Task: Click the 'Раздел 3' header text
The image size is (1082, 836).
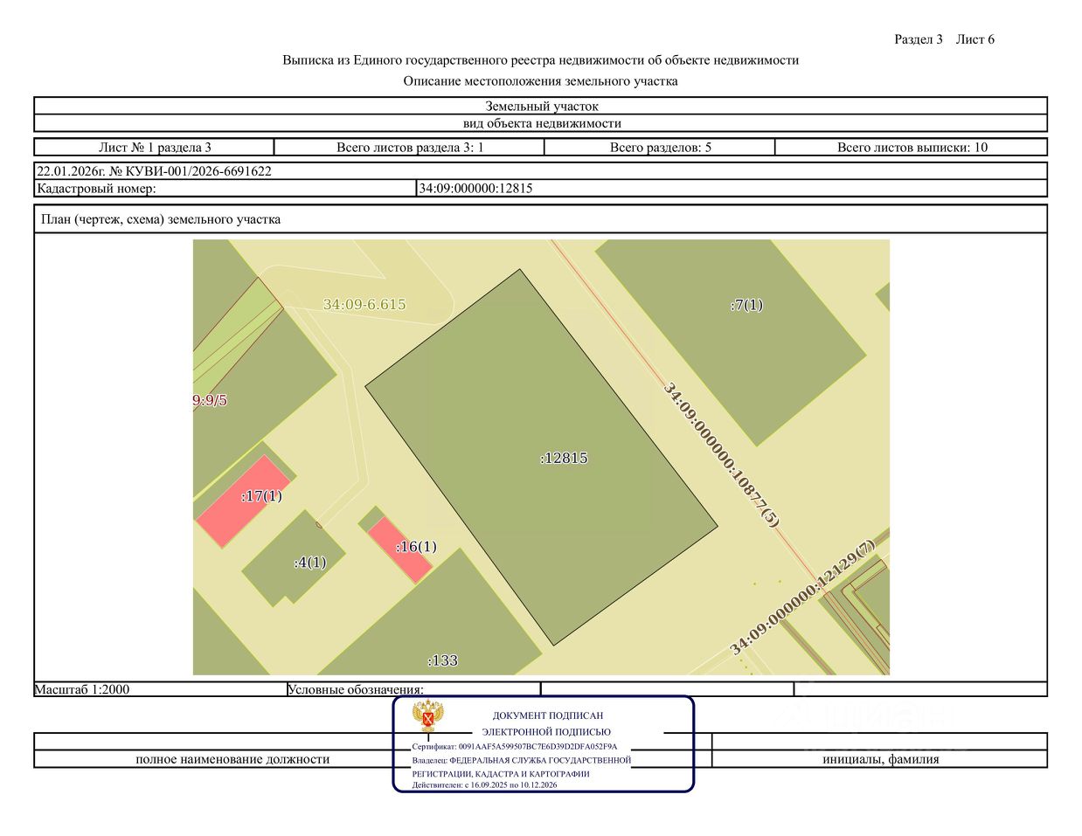Action: [x=918, y=39]
